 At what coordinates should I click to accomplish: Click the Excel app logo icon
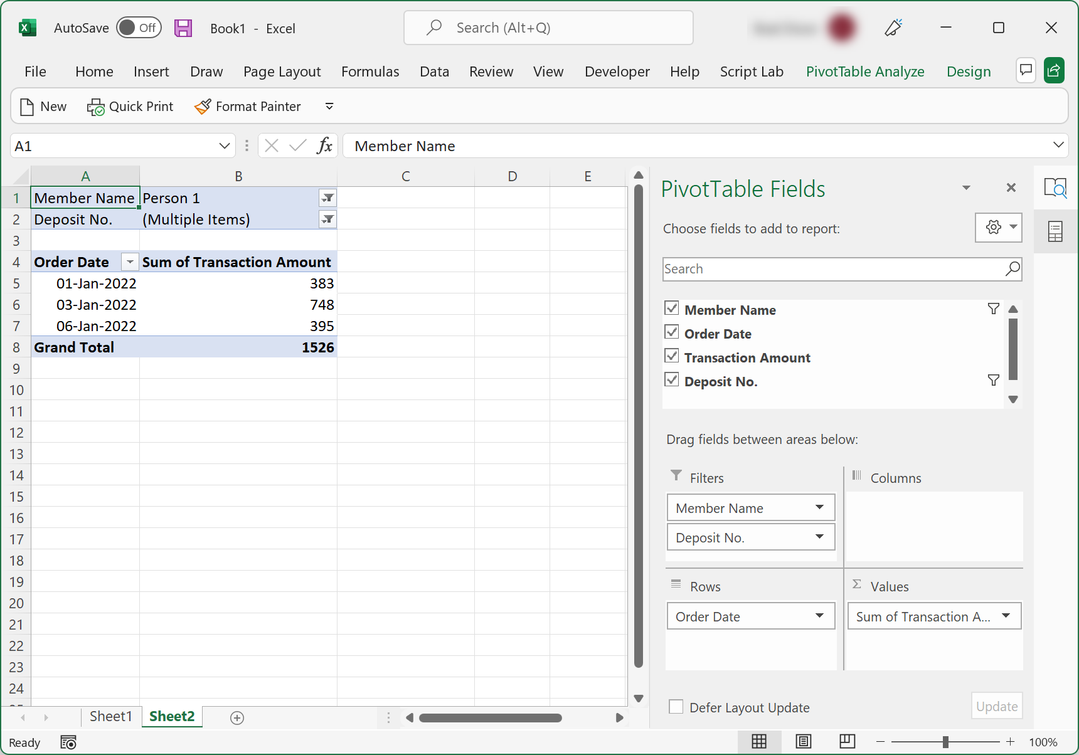pos(27,28)
